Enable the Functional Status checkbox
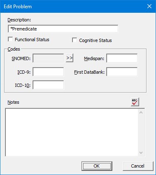Screen dimensions: 156x175 (10, 40)
